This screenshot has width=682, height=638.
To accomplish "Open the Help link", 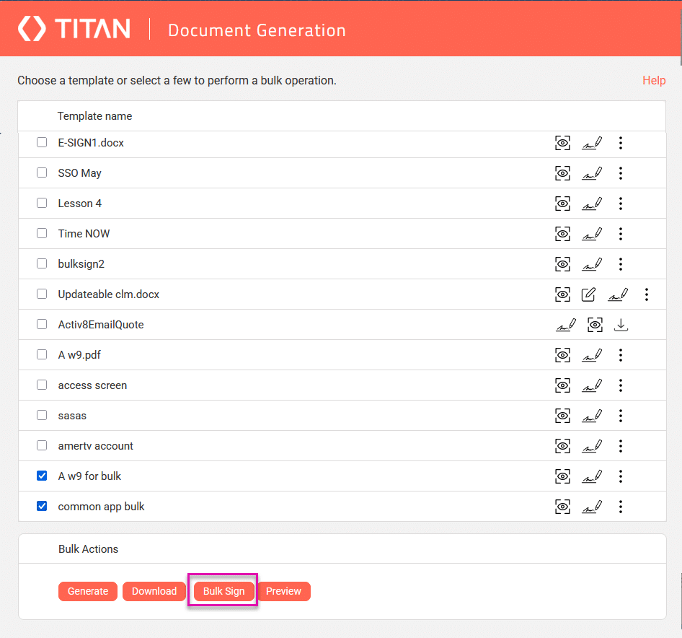I will (654, 80).
